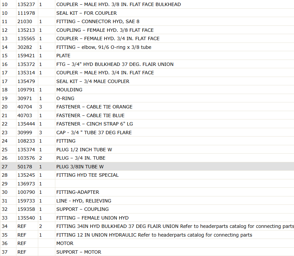Click SUPPORT – COUPLING part 159358
This screenshot has width=294, height=256.
(26, 209)
